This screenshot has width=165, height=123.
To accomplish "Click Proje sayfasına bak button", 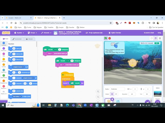I will coord(94,33).
